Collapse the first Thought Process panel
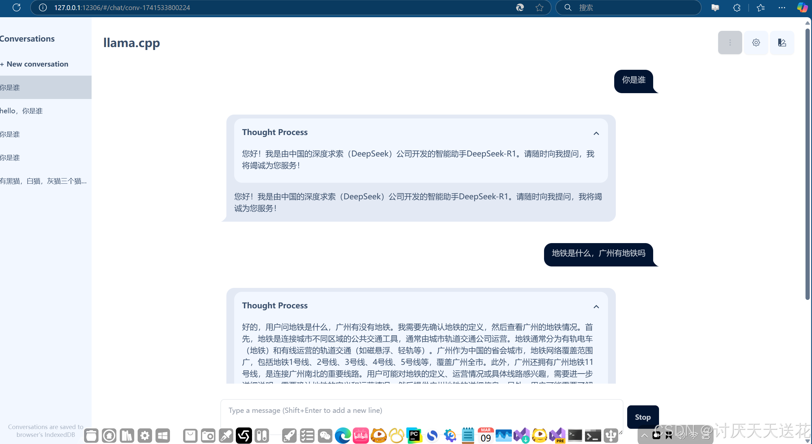 tap(596, 133)
